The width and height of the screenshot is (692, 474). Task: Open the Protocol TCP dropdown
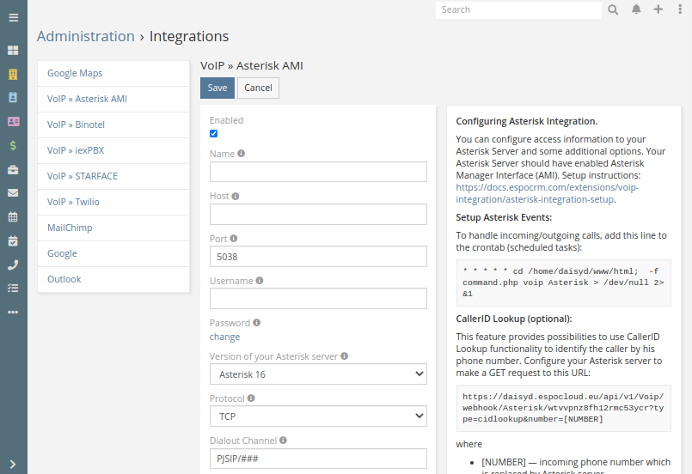tap(318, 416)
